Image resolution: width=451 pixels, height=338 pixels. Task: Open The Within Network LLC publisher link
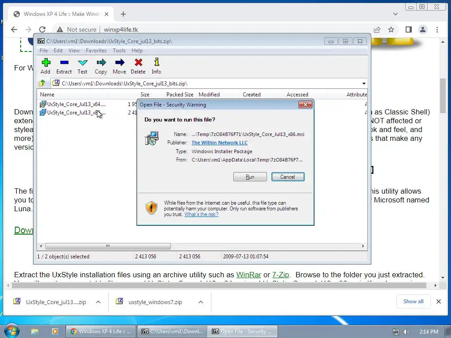tap(219, 143)
